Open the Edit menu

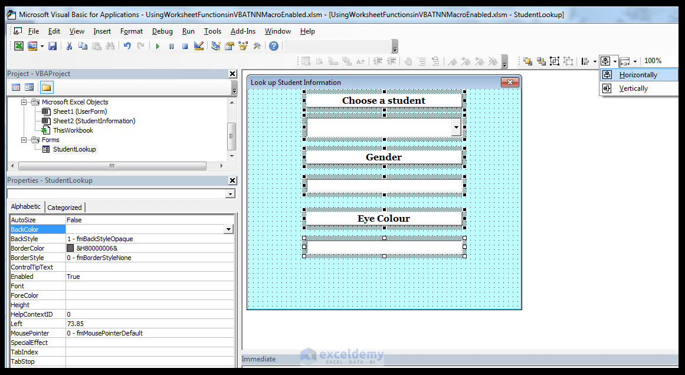tap(54, 31)
